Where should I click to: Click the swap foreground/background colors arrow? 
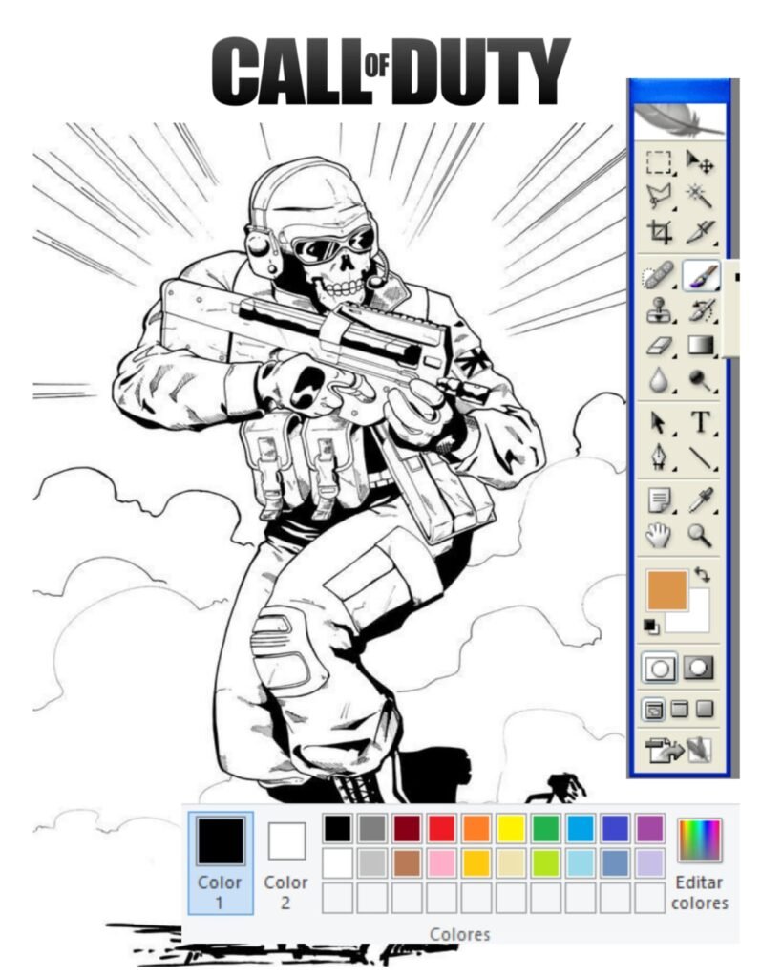[702, 574]
